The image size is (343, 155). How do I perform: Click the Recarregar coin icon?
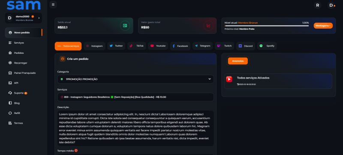click(10, 63)
